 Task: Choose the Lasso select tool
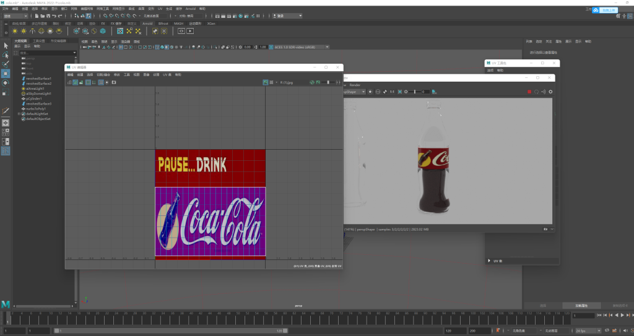(6, 55)
